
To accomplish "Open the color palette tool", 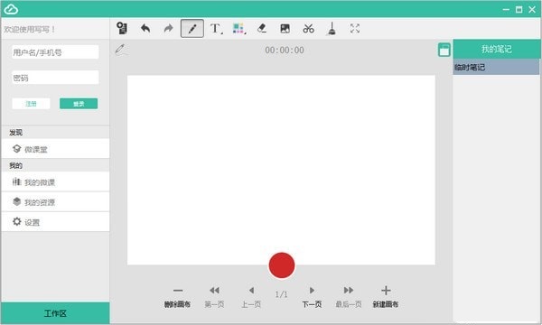I will 239,28.
